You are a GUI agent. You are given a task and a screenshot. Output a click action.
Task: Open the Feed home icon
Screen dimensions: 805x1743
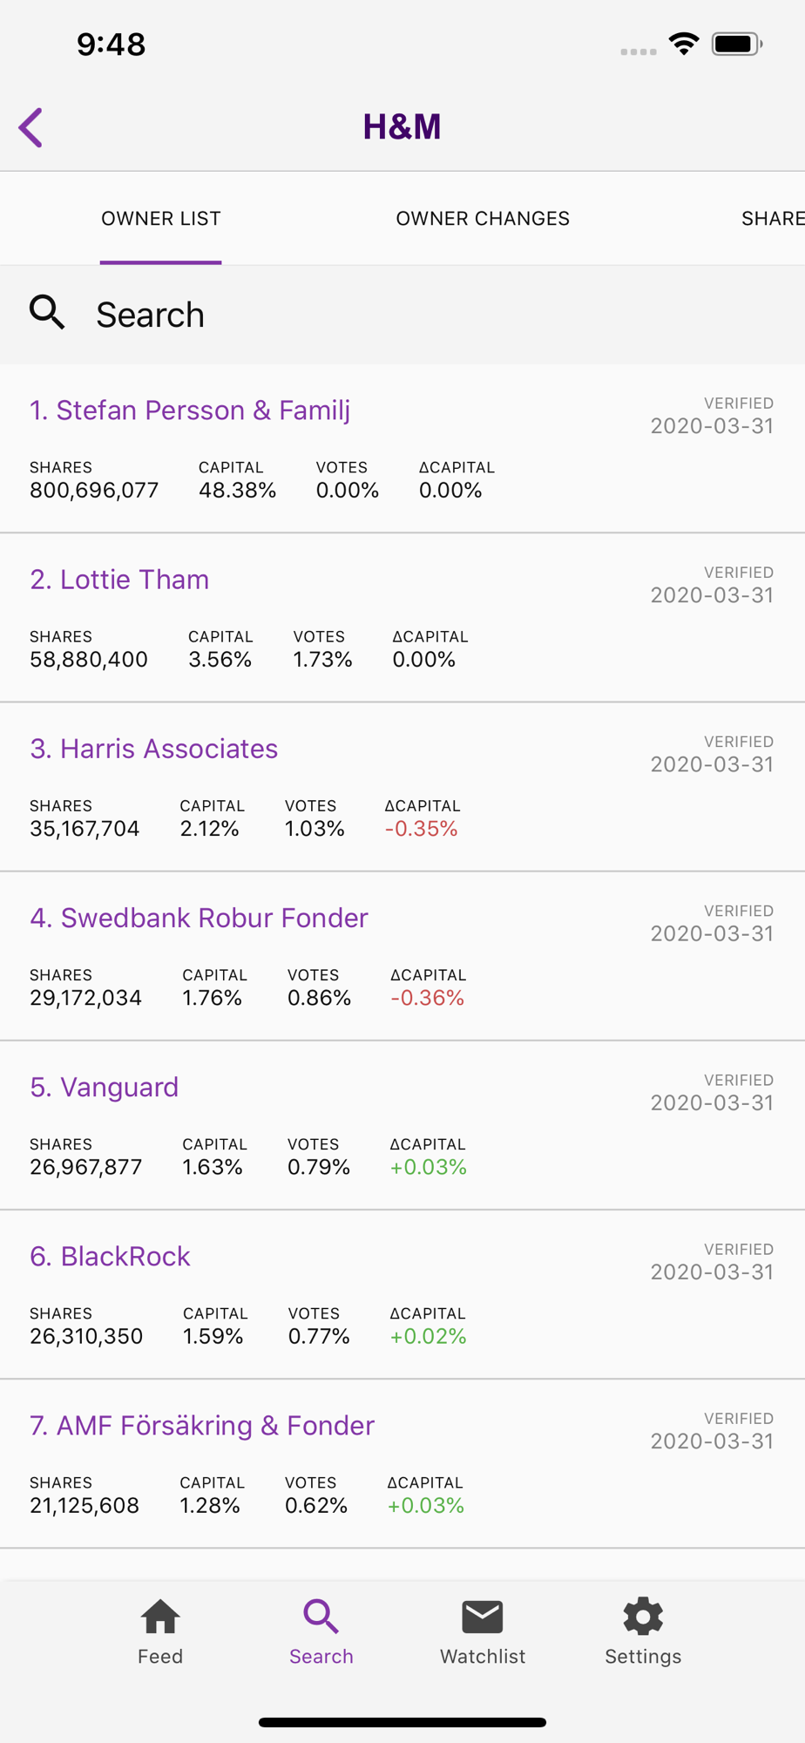160,1617
